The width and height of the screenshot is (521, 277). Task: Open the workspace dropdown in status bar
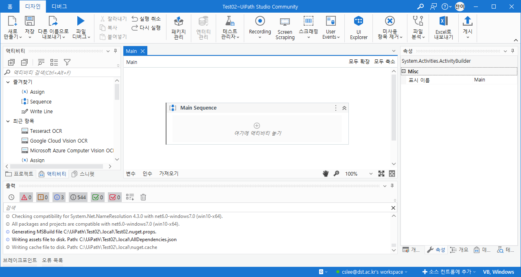click(406, 272)
